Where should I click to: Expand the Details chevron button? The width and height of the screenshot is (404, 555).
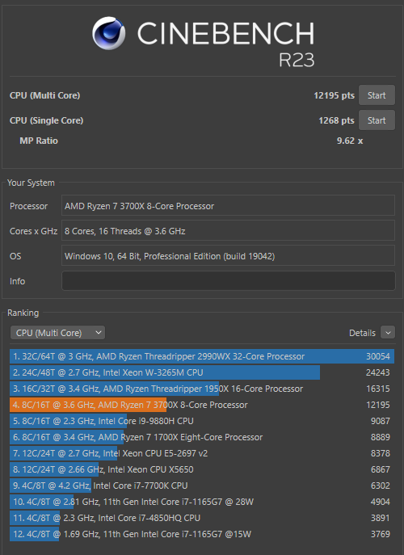tap(388, 333)
